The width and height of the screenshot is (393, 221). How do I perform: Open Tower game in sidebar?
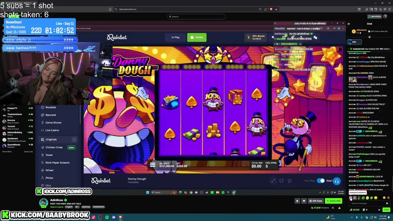coord(49,155)
